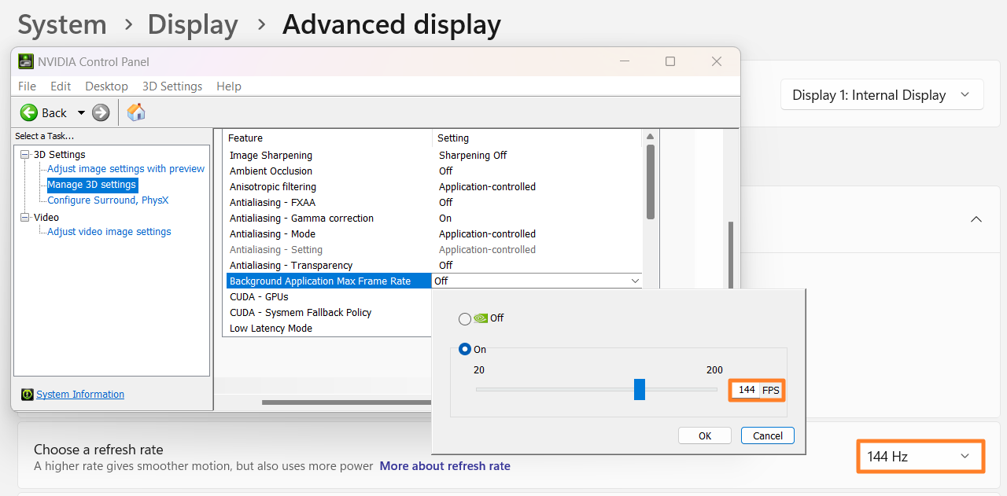The height and width of the screenshot is (496, 1007).
Task: Collapse the Video tree node
Action: point(25,218)
